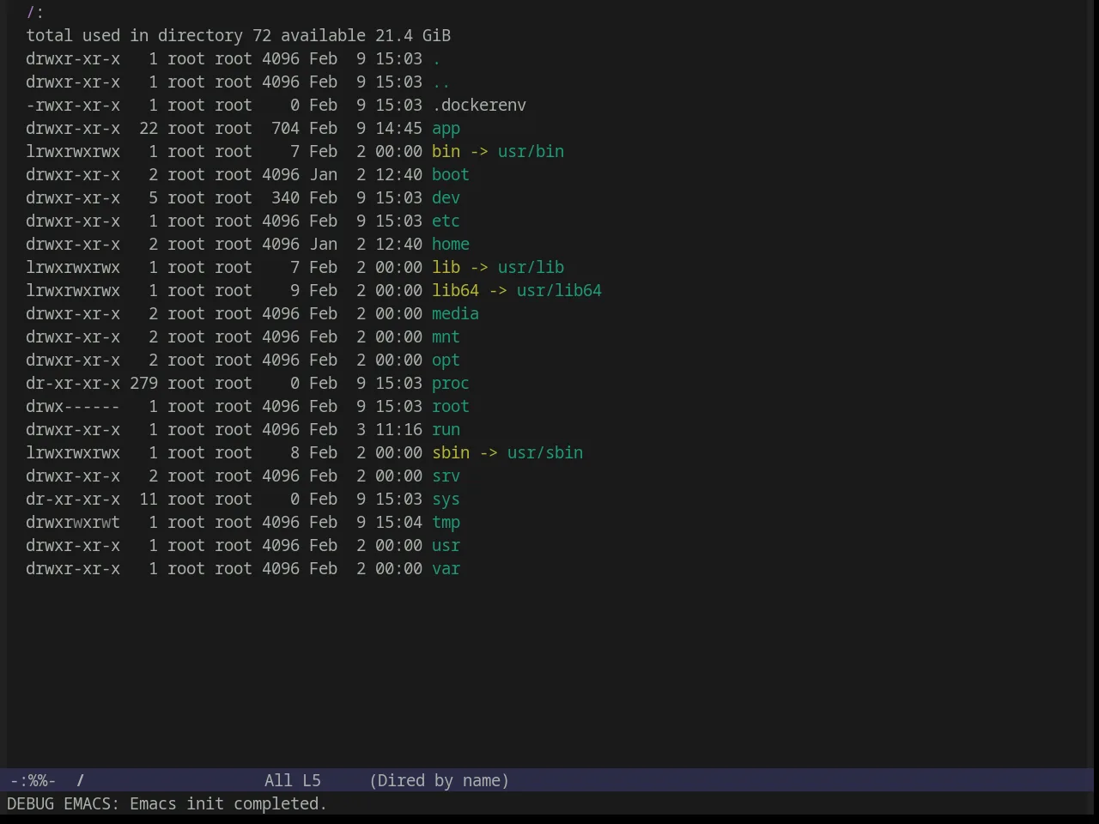Click the lib symlink name
The width and height of the screenshot is (1099, 824).
[446, 267]
